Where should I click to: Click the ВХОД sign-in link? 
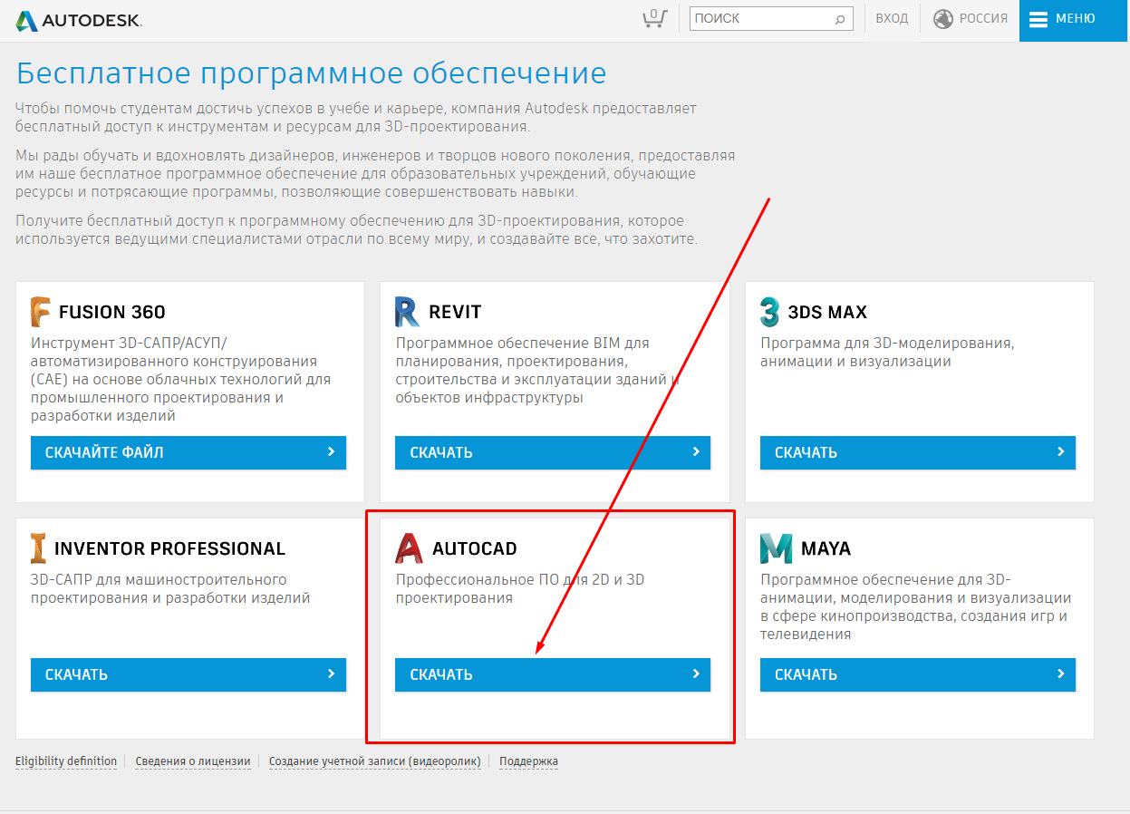pos(892,19)
